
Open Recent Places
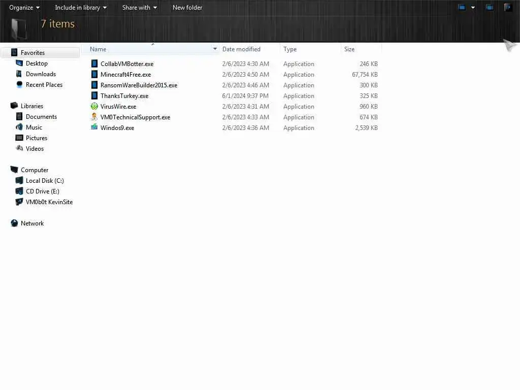click(44, 85)
